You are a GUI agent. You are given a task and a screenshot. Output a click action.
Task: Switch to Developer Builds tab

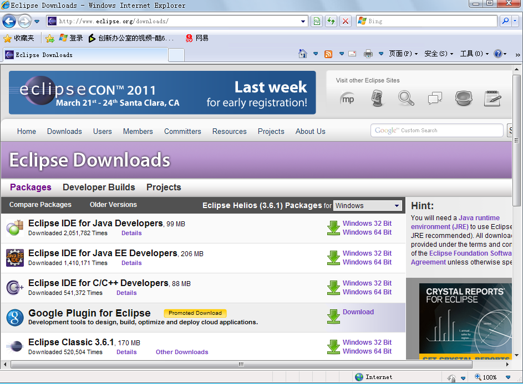pyautogui.click(x=99, y=188)
